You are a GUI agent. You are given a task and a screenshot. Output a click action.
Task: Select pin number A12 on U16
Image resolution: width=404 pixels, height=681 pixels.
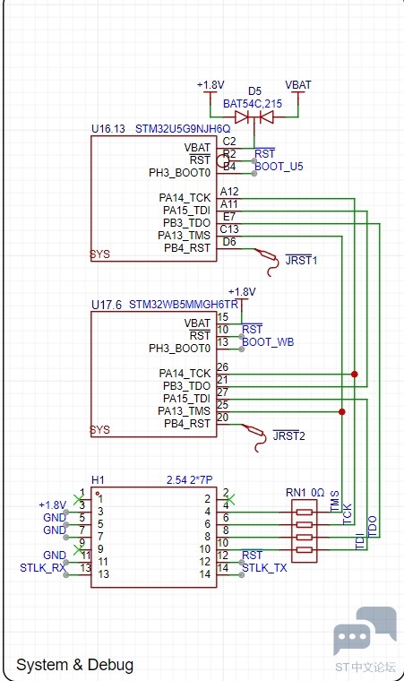coord(229,192)
